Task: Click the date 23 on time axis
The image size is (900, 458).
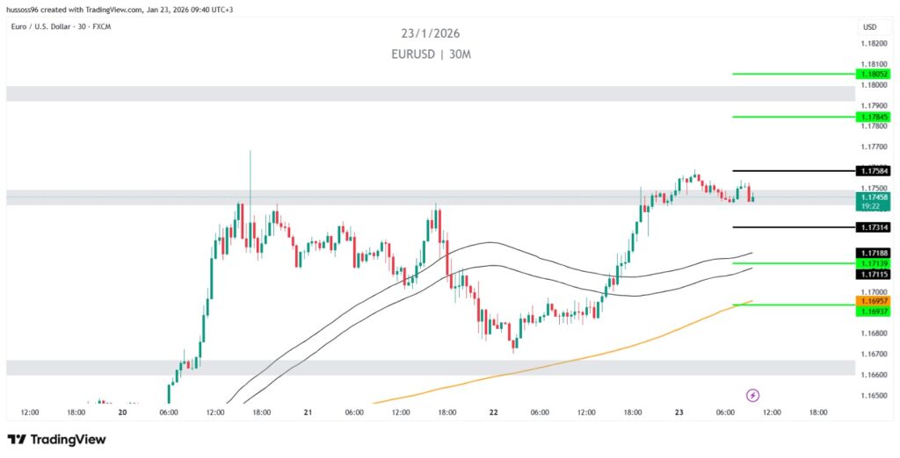Action: [679, 411]
